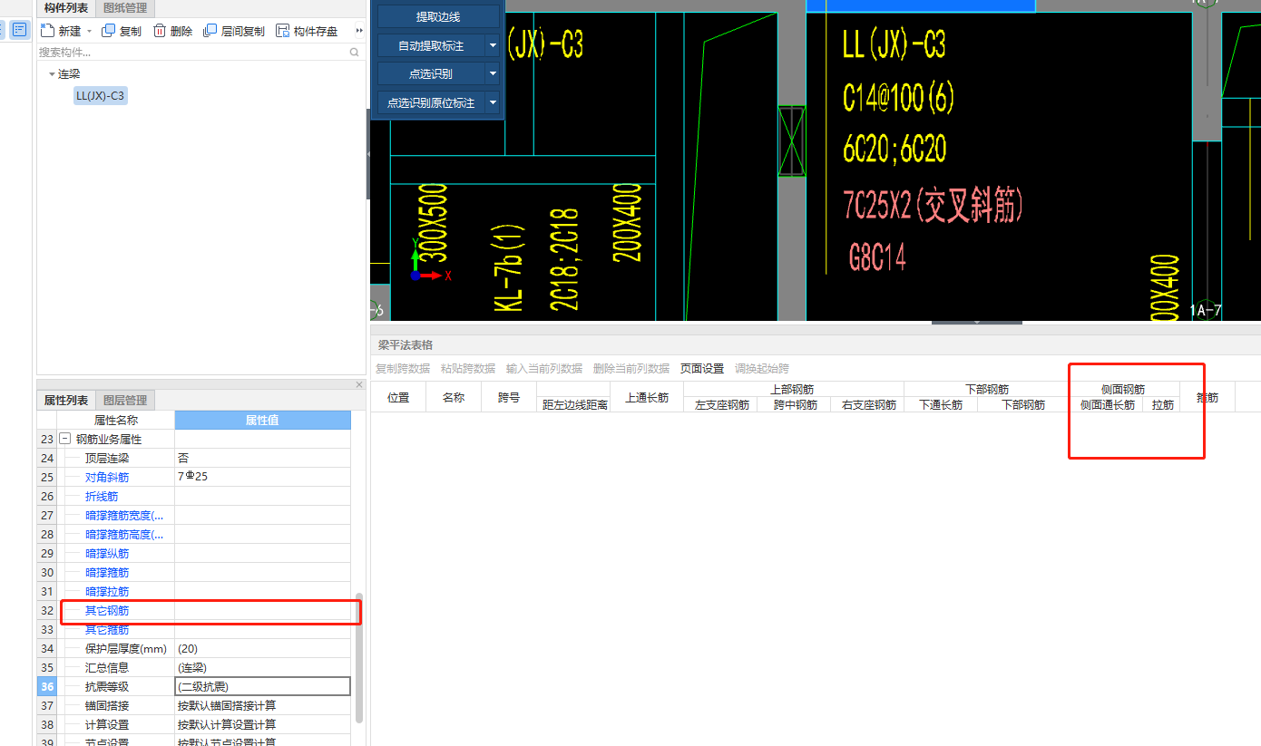Click the vertical scrollbar of property list
1261x746 pixels.
click(x=359, y=657)
